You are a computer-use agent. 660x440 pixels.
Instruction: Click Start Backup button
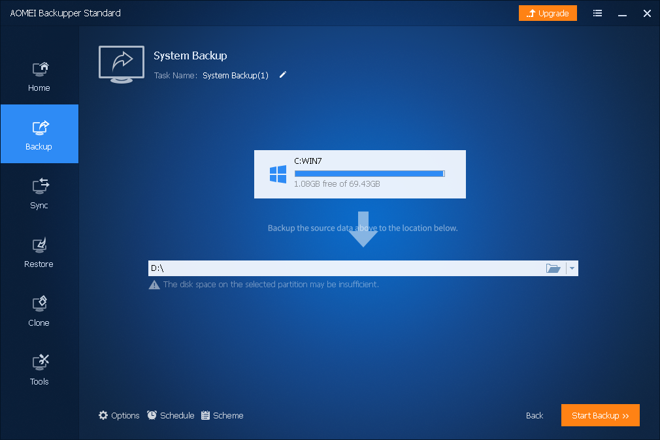pos(601,415)
